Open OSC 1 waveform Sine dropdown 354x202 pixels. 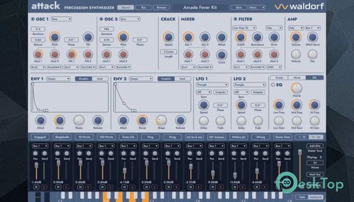(61, 19)
